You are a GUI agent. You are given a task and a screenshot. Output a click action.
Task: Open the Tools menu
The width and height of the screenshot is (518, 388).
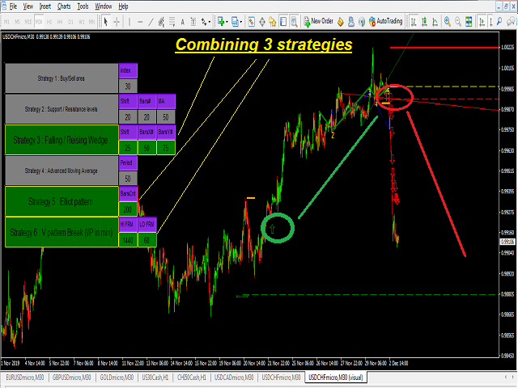(x=83, y=6)
